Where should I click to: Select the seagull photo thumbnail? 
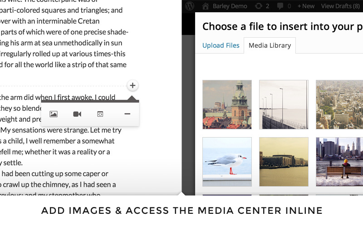pyautogui.click(x=227, y=162)
